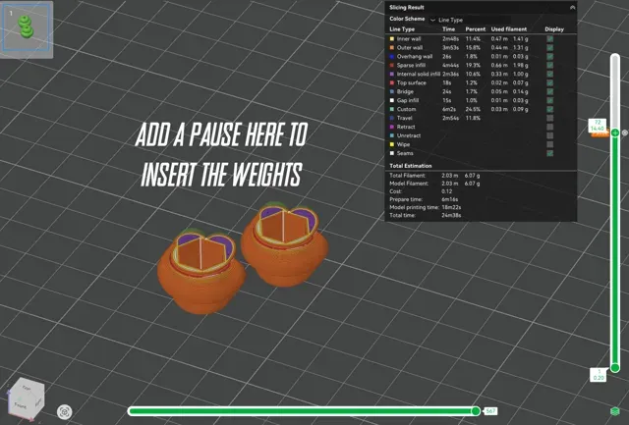Click the Top surface color swatch
The width and height of the screenshot is (629, 425).
pyautogui.click(x=392, y=82)
